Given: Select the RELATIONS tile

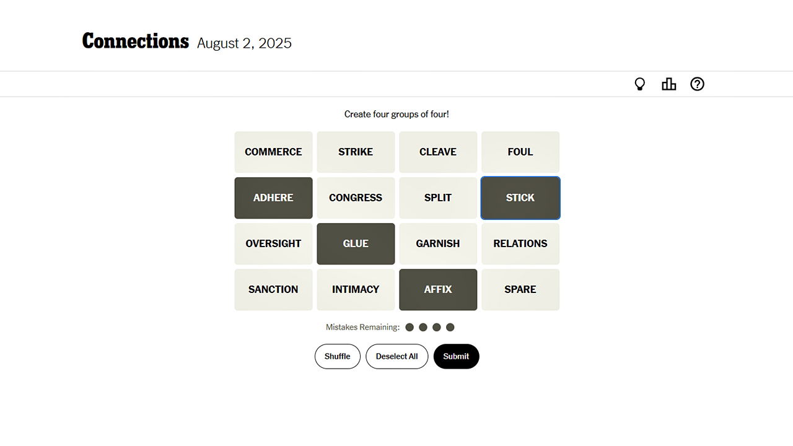Looking at the screenshot, I should (520, 243).
